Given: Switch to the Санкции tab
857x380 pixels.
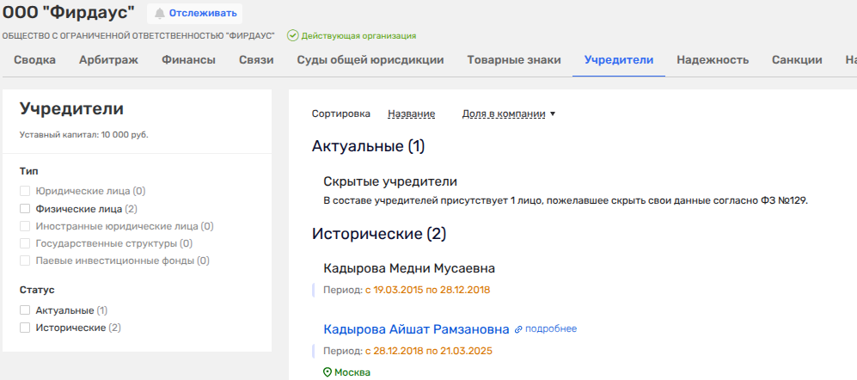Looking at the screenshot, I should pyautogui.click(x=797, y=60).
